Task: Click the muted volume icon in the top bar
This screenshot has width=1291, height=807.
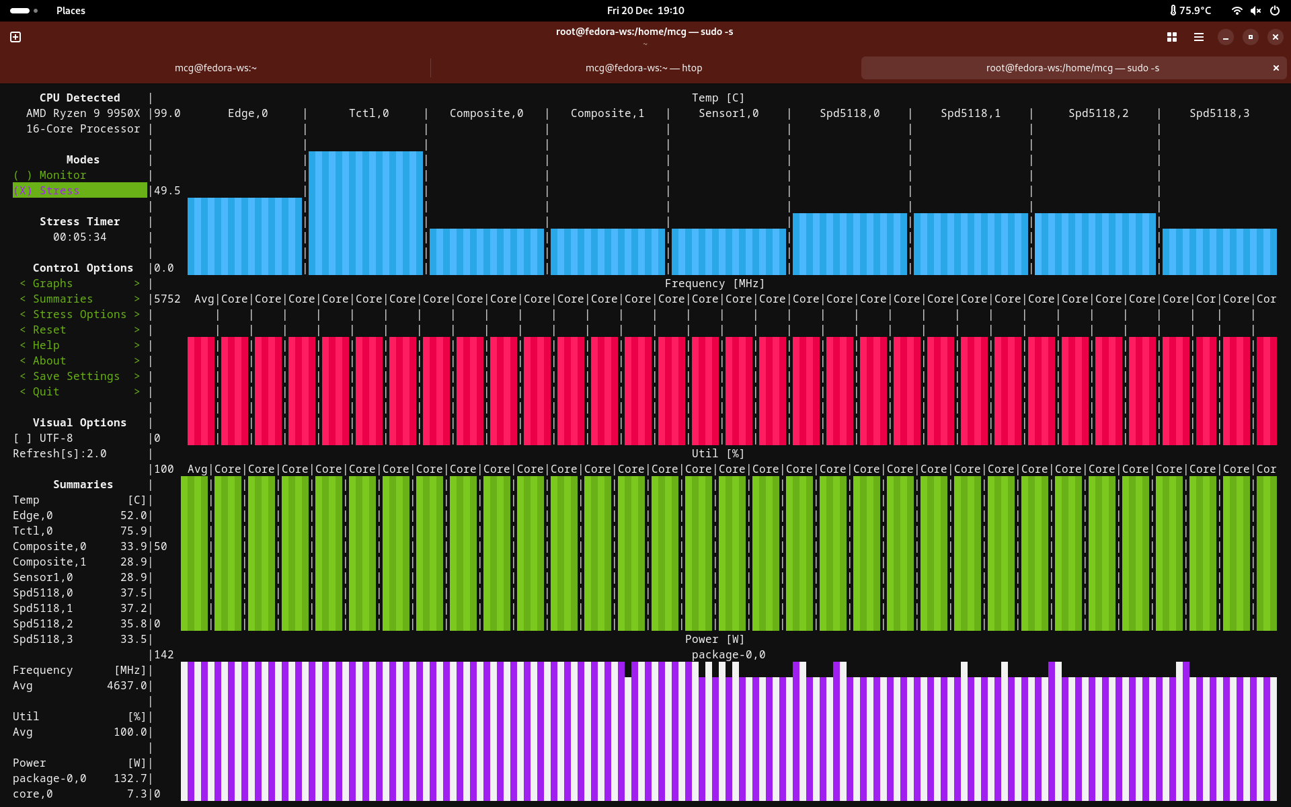Action: [1255, 11]
